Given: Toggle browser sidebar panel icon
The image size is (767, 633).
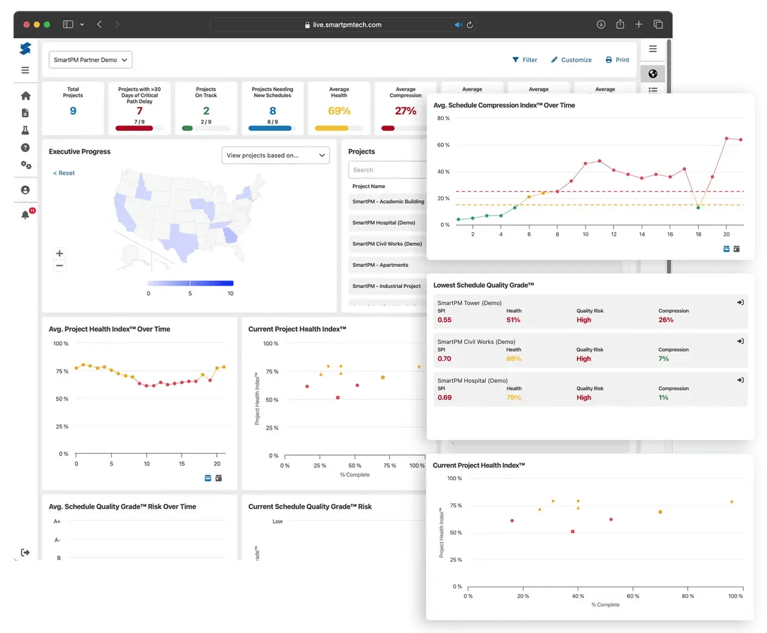Looking at the screenshot, I should (x=68, y=24).
